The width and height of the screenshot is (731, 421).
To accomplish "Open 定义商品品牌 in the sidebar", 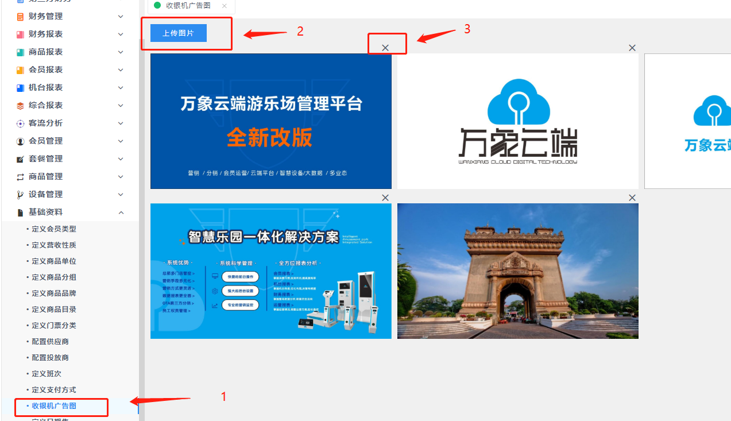I will click(54, 293).
